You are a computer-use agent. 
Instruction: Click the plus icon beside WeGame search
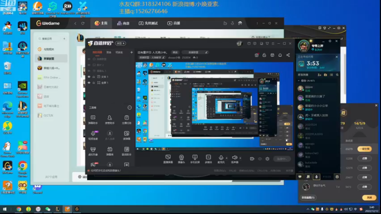click(x=64, y=39)
